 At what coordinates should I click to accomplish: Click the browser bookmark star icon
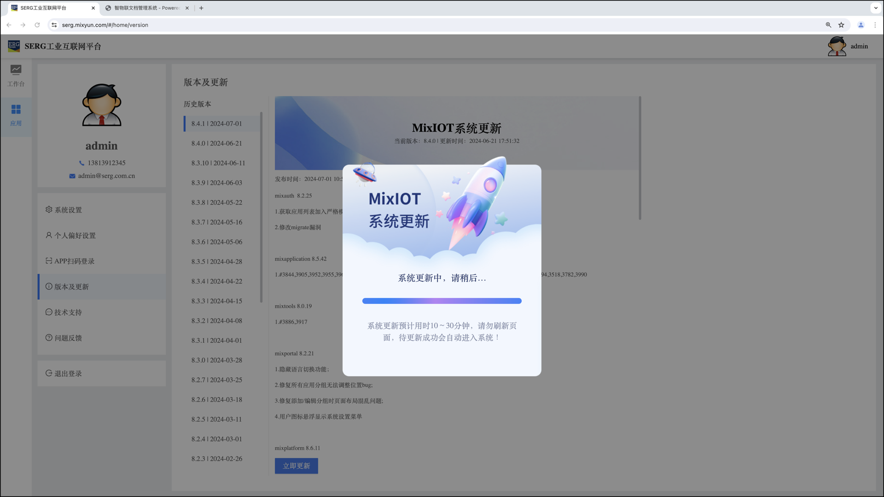[x=841, y=25]
